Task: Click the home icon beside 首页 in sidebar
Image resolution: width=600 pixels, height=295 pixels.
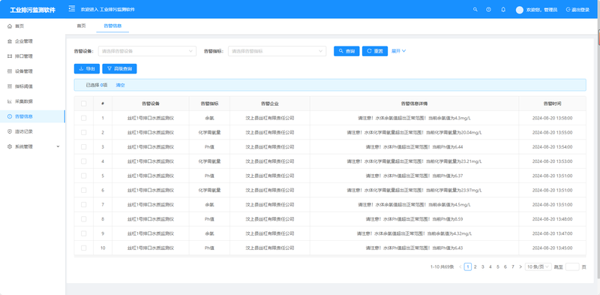Action: tap(10, 26)
